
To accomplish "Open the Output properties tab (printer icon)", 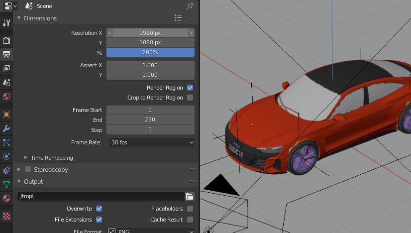I will coord(6,55).
